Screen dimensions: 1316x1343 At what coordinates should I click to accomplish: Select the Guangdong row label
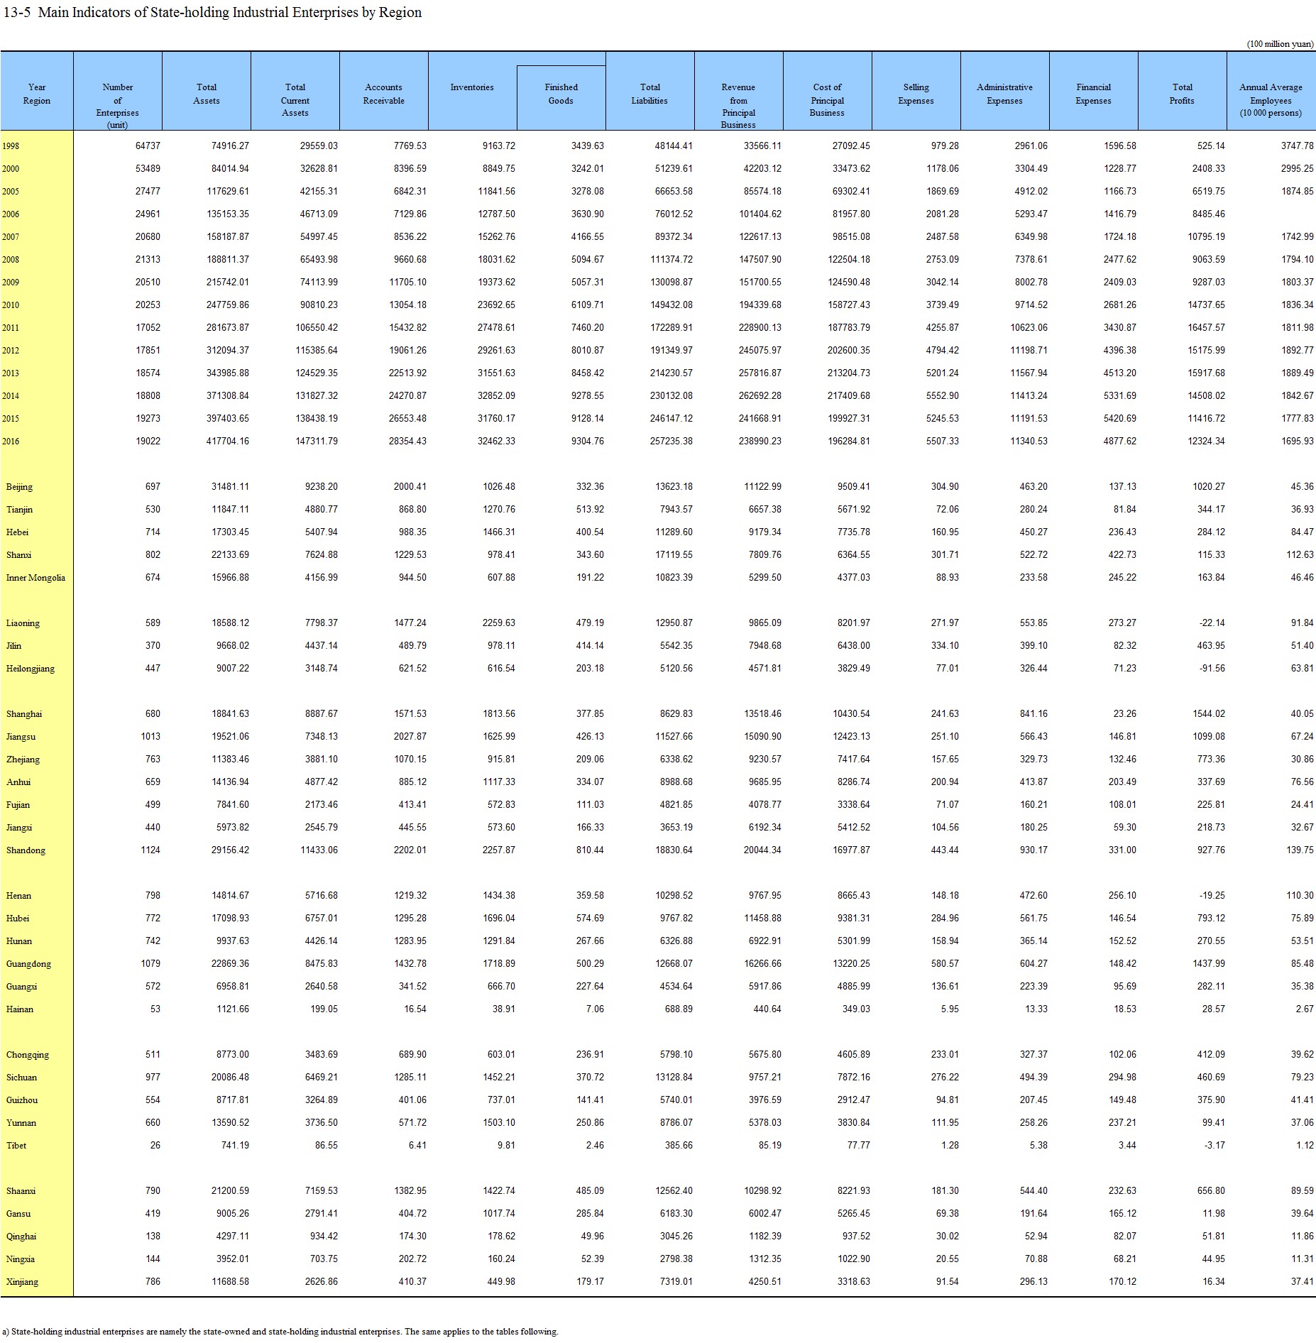pos(28,964)
